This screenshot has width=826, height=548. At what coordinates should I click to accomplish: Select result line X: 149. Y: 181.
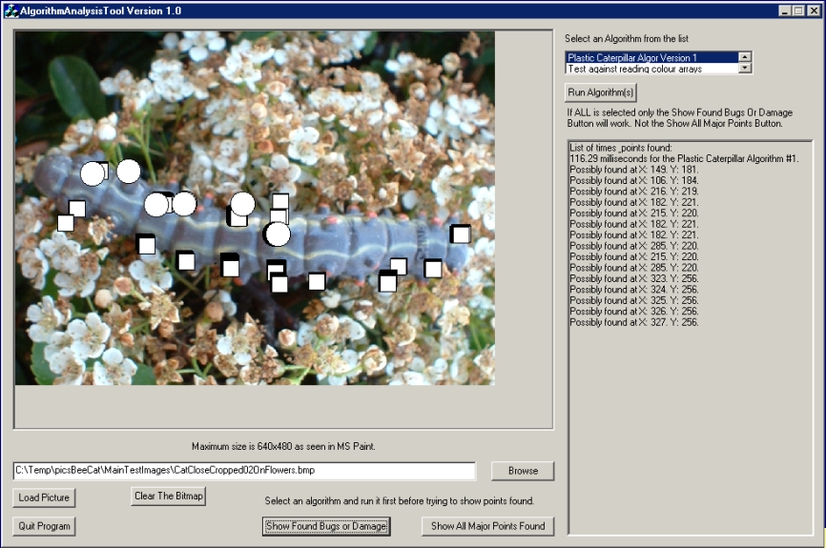click(631, 170)
